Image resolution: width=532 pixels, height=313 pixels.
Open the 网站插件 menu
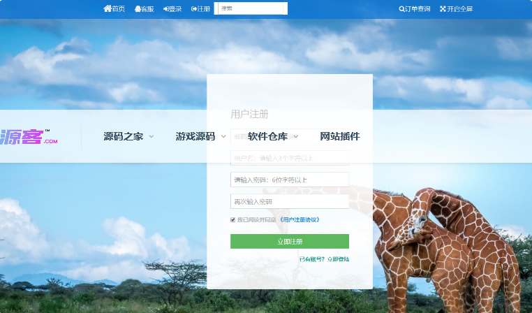click(340, 136)
